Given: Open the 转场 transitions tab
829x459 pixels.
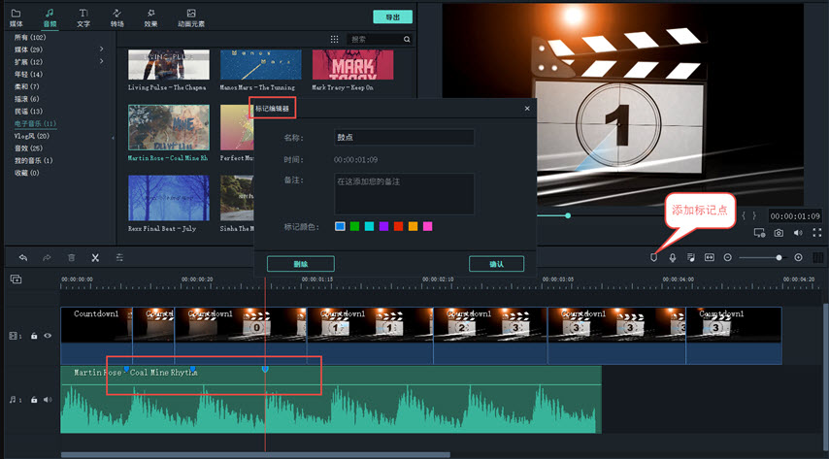Looking at the screenshot, I should pos(117,17).
